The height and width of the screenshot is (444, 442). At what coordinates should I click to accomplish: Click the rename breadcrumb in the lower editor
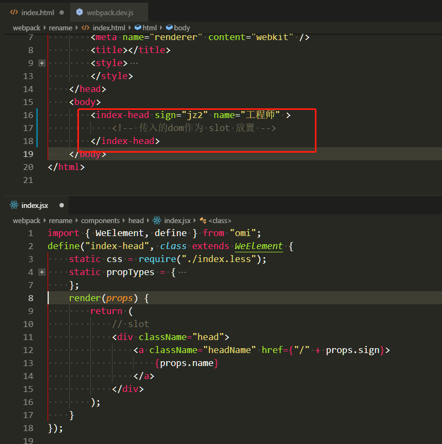click(x=61, y=220)
